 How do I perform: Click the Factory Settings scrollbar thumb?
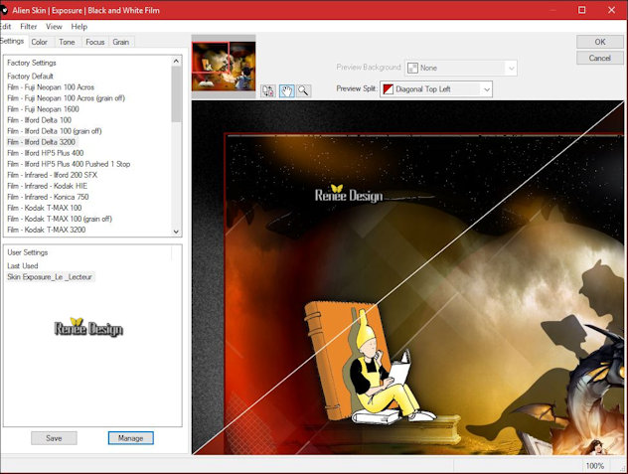(x=176, y=94)
